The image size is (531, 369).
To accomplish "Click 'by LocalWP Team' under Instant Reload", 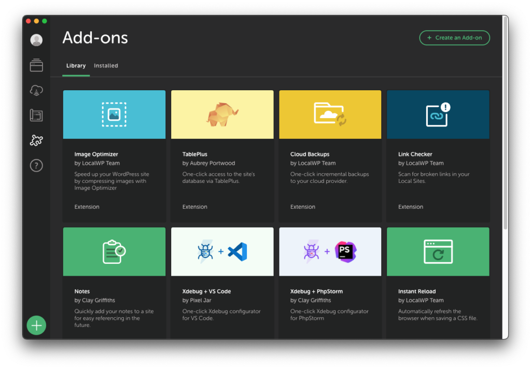I will (x=421, y=300).
